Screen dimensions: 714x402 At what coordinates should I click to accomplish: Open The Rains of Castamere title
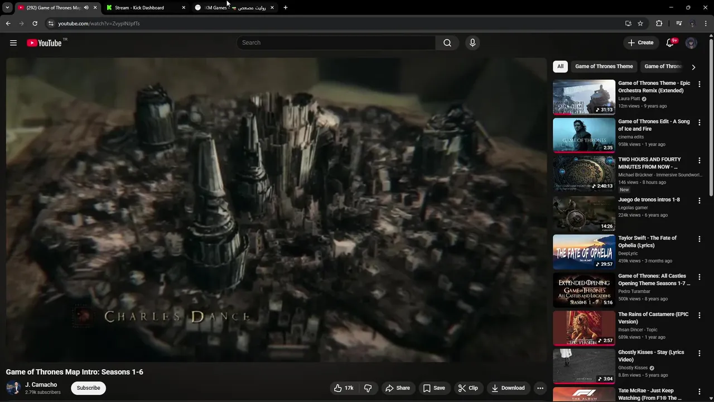pos(653,318)
